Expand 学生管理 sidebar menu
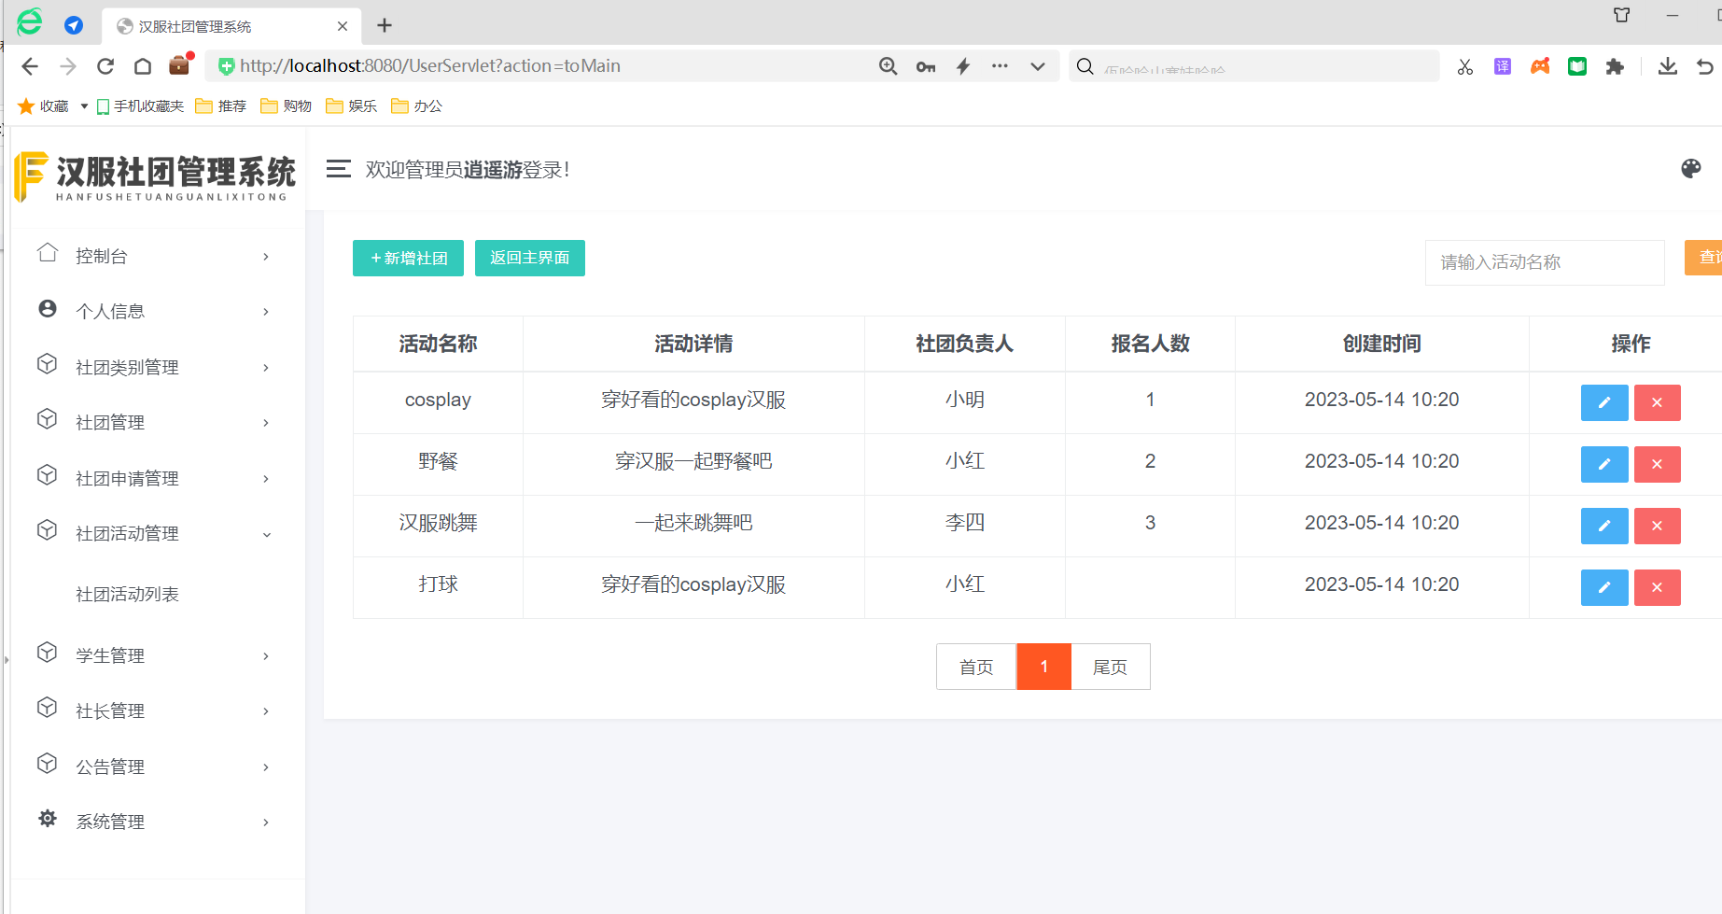This screenshot has height=914, width=1722. click(157, 655)
